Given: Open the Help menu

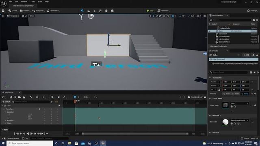Looking at the screenshot, I should (47, 2).
